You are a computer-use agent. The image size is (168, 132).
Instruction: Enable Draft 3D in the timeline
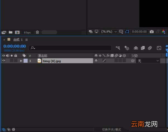[x=127, y=48]
